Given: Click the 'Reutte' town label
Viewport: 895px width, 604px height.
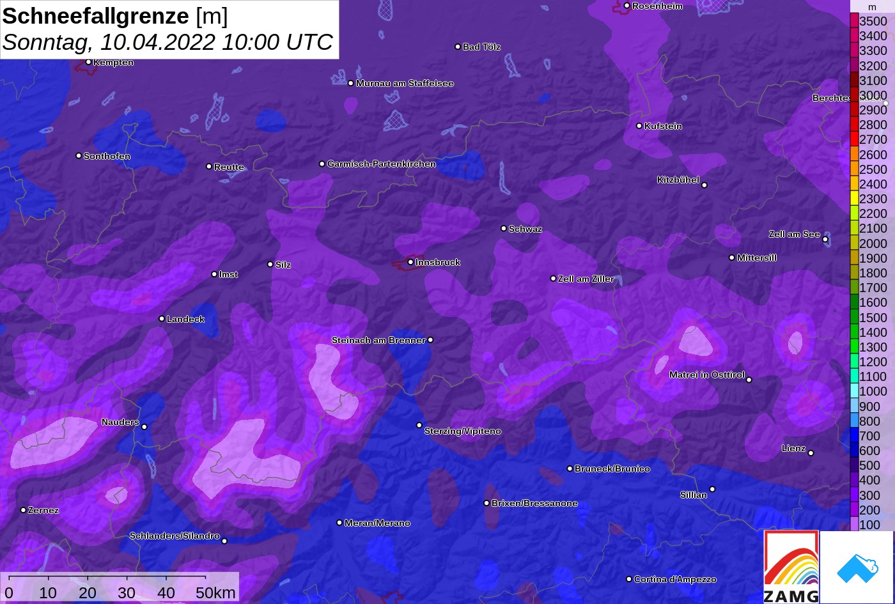Looking at the screenshot, I should (229, 167).
